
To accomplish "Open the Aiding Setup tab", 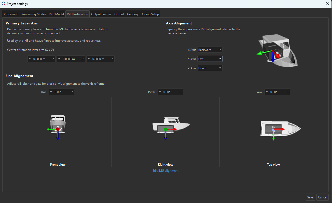I will click(150, 14).
